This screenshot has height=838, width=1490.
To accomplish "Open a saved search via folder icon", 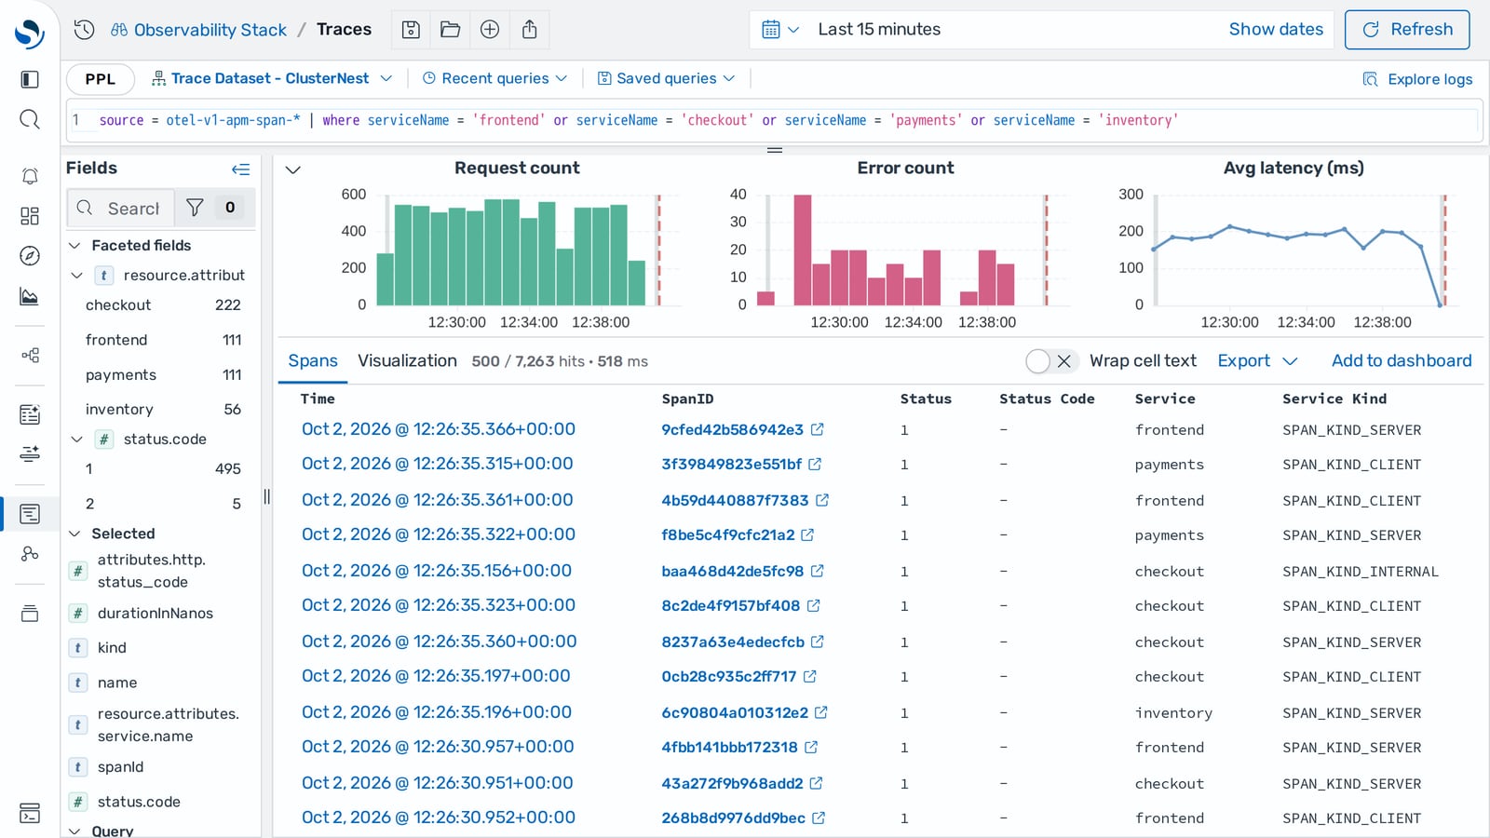I will click(451, 30).
